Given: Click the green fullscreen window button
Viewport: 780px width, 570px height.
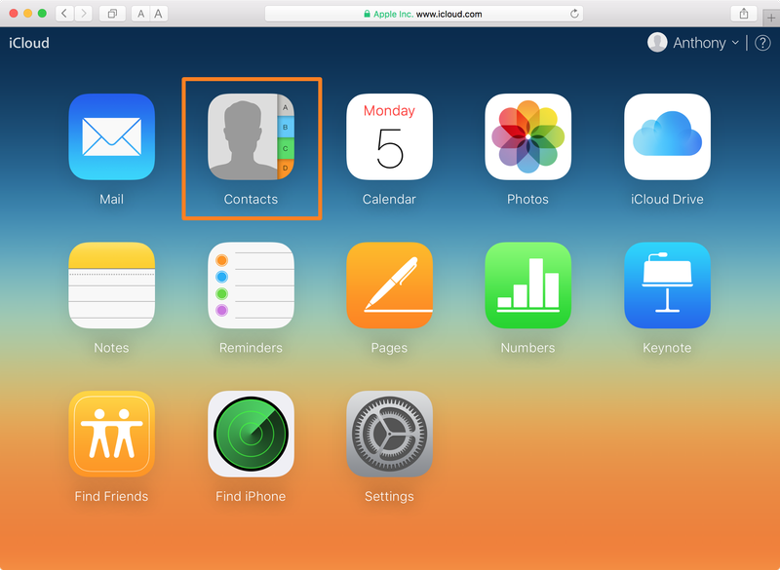Looking at the screenshot, I should coord(42,14).
